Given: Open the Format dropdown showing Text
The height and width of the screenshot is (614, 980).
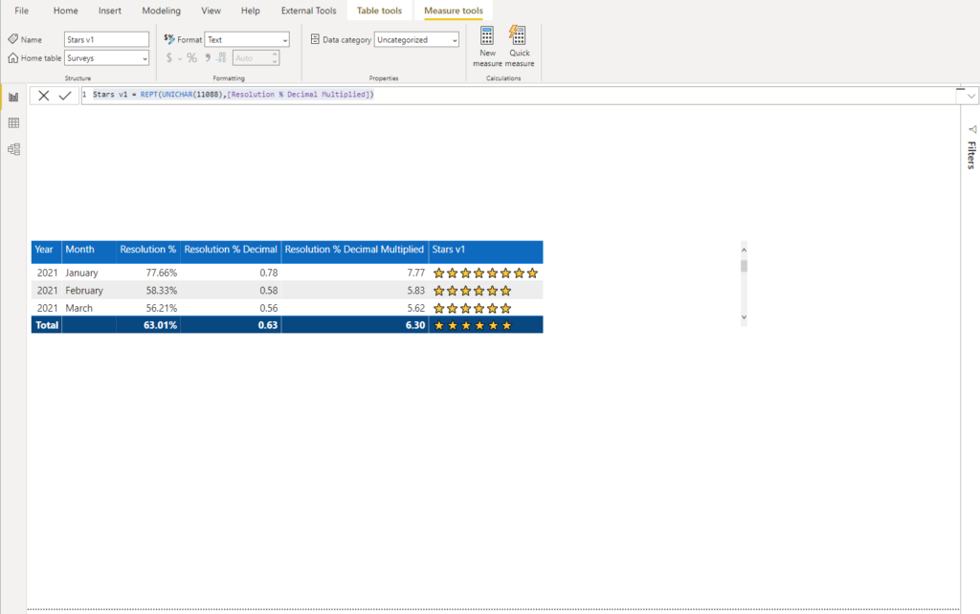Looking at the screenshot, I should pyautogui.click(x=247, y=39).
